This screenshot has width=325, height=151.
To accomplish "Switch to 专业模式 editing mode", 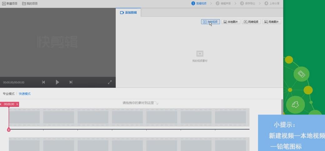I will click(x=9, y=94).
